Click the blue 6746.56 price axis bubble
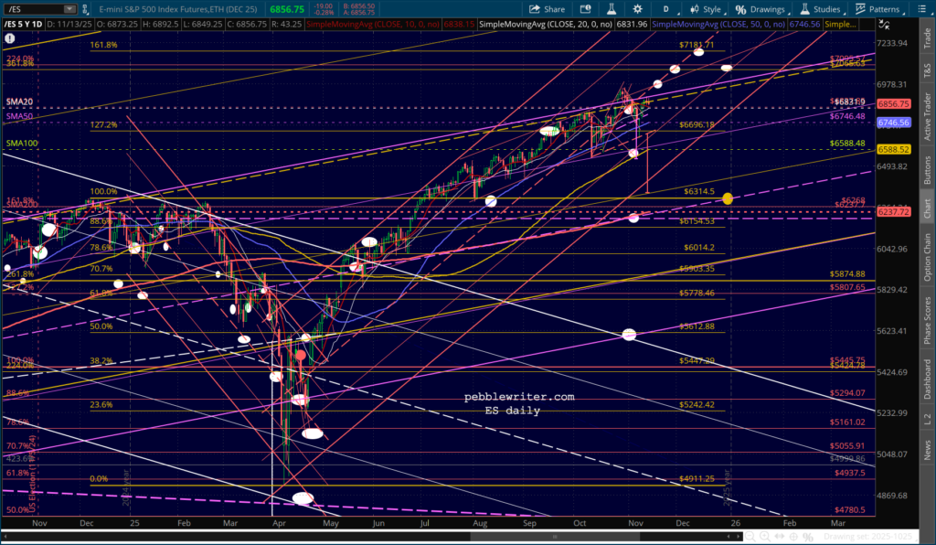 click(x=894, y=123)
